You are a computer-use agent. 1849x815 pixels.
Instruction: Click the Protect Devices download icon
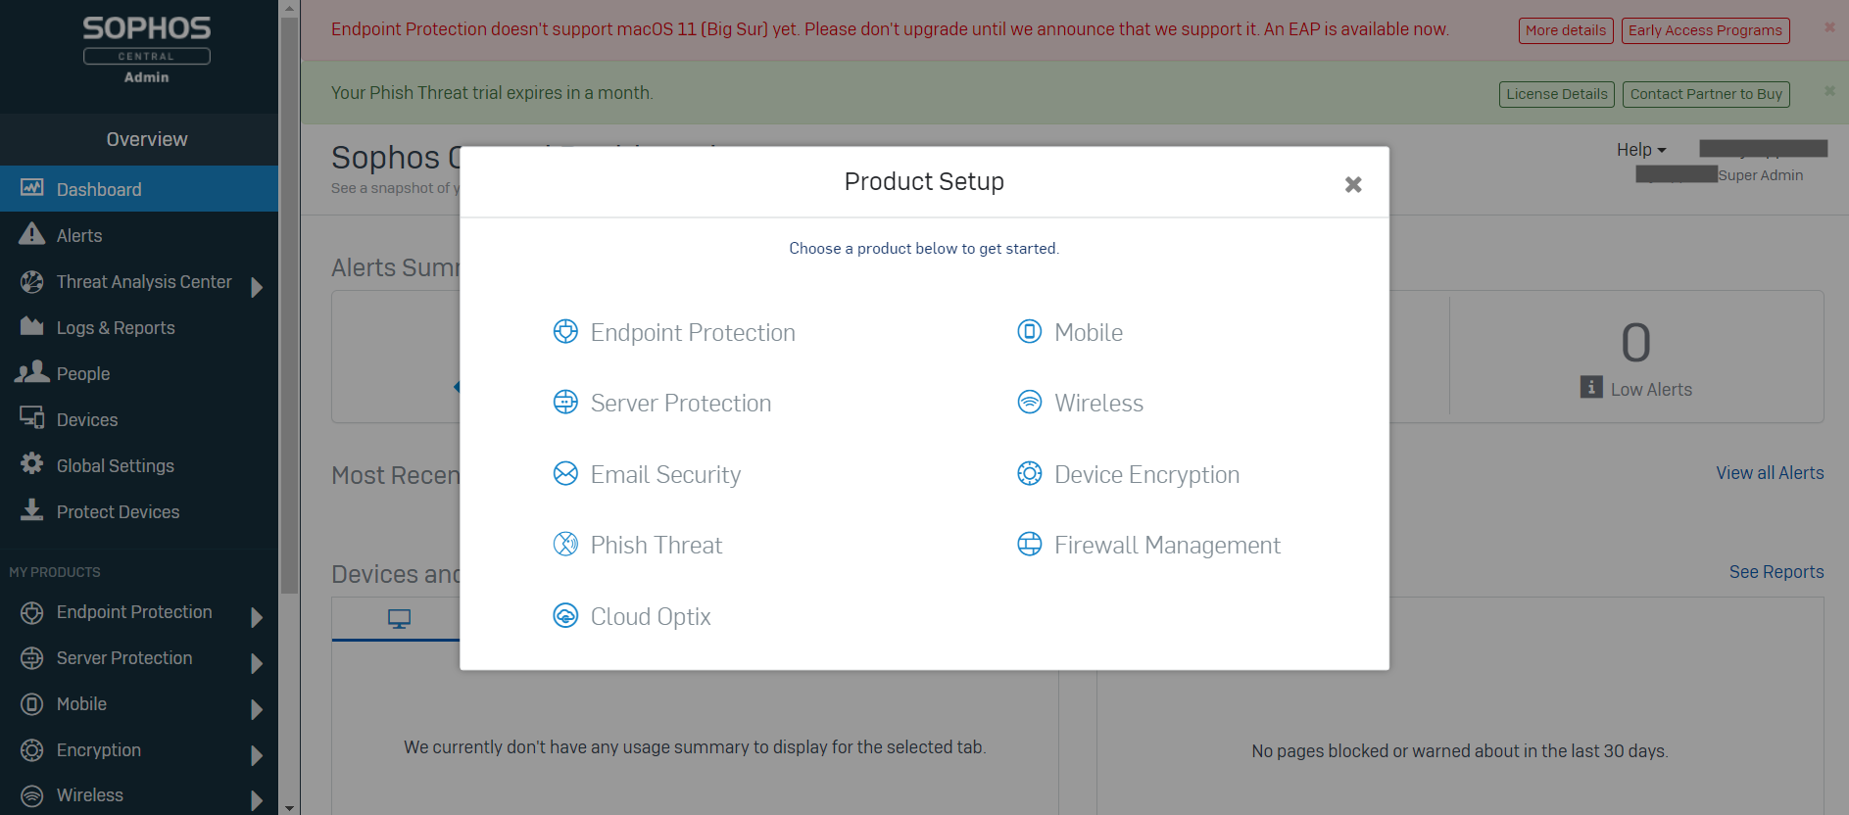32,509
